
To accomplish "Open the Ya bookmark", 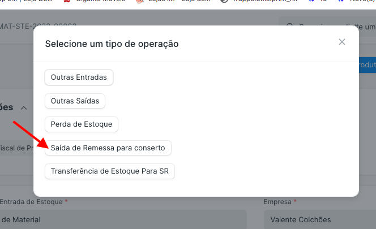I will click(x=319, y=2).
